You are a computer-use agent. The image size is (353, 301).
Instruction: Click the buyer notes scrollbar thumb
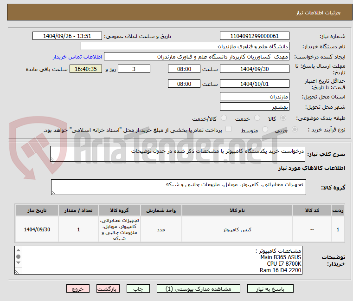(19, 256)
